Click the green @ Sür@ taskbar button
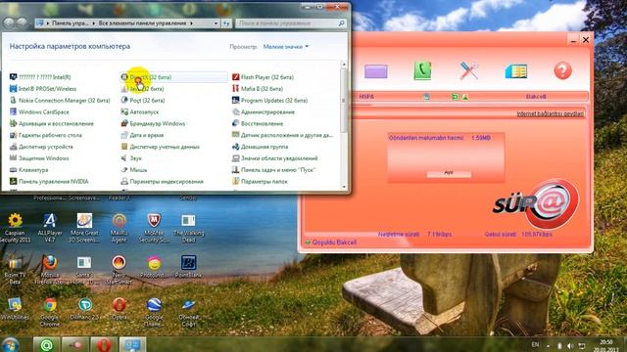Viewport: 627px width, 352px height. point(46,345)
